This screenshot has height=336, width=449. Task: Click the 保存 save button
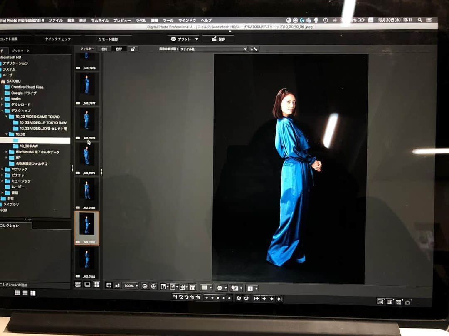tap(219, 39)
